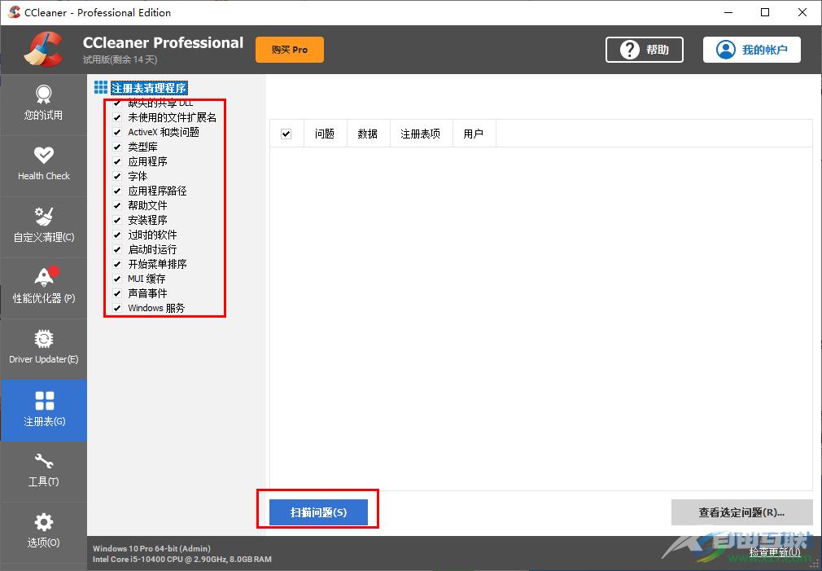Click the 帮助 help button
822x571 pixels.
pos(644,50)
